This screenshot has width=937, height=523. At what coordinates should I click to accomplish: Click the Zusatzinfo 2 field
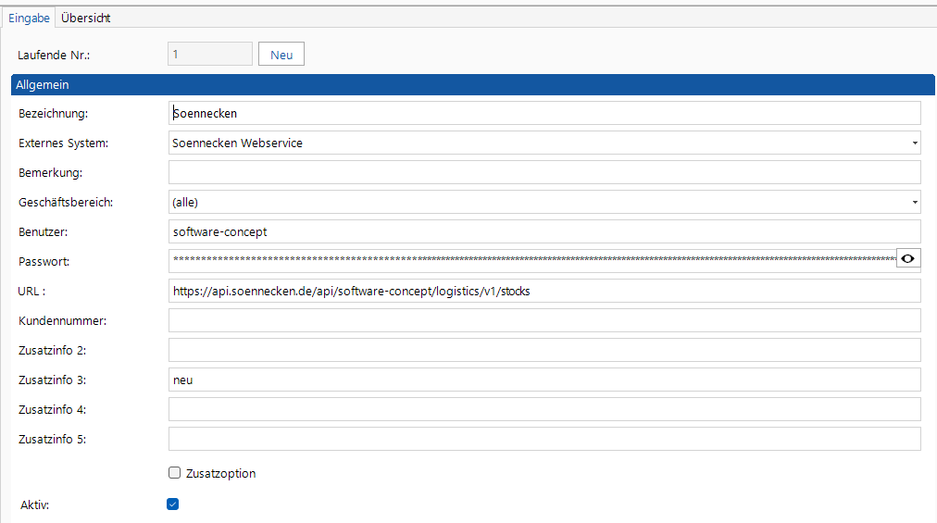pos(544,350)
